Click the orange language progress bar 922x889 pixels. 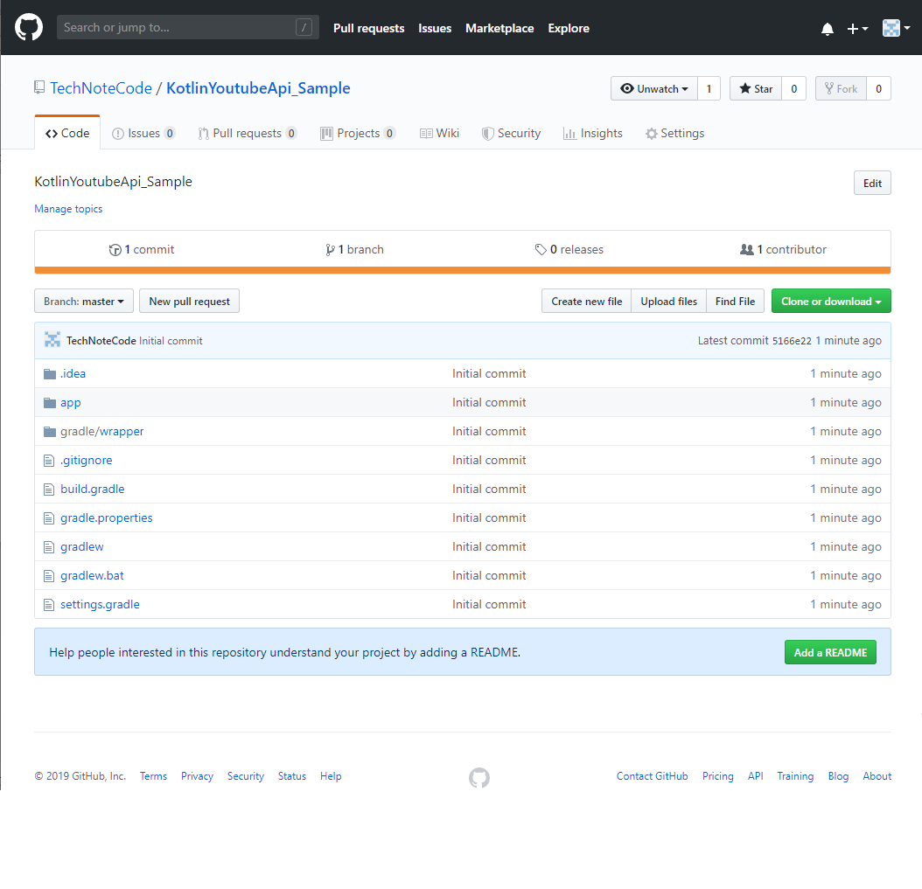(462, 270)
